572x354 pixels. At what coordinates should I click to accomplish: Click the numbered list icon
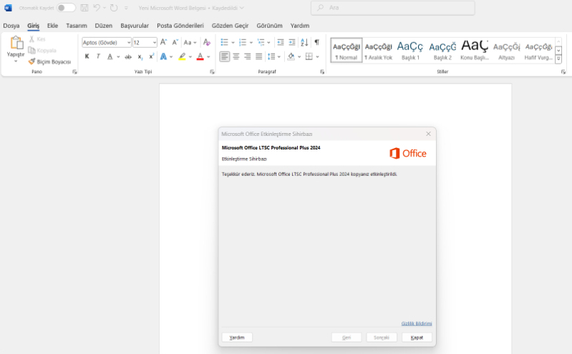[243, 42]
